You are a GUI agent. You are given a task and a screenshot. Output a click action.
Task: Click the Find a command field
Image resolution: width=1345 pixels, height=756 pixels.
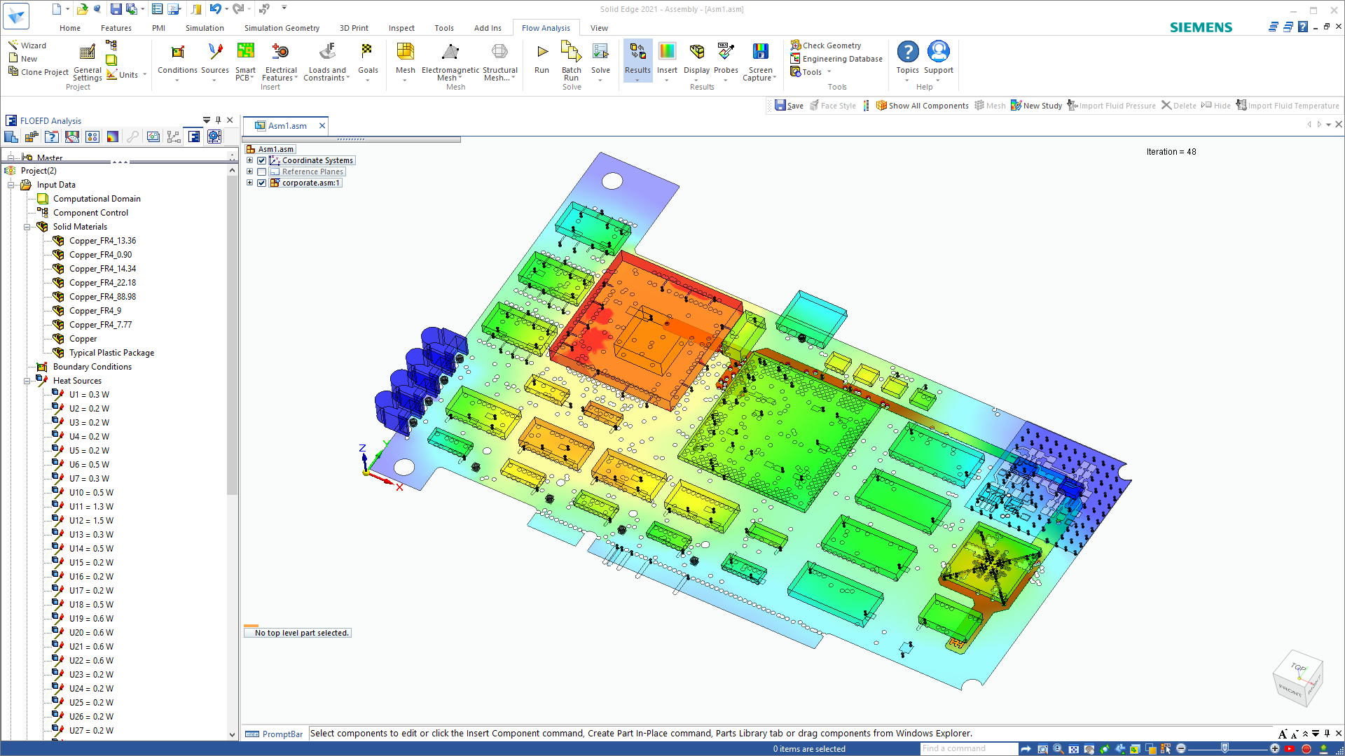point(968,749)
